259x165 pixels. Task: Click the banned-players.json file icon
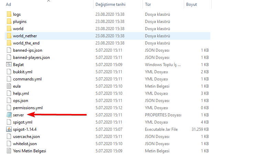click(x=9, y=57)
